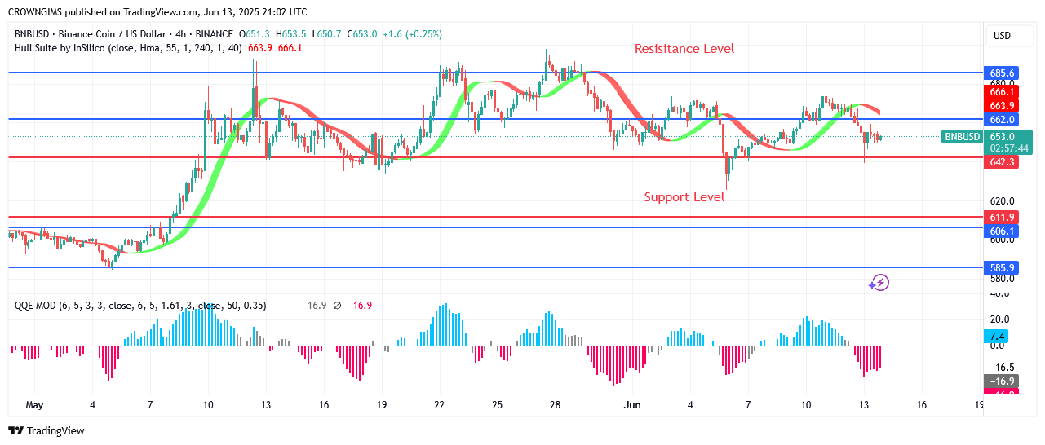Click the CROWNGIMS published on TradingView.com header
This screenshot has width=1045, height=445.
click(x=158, y=12)
